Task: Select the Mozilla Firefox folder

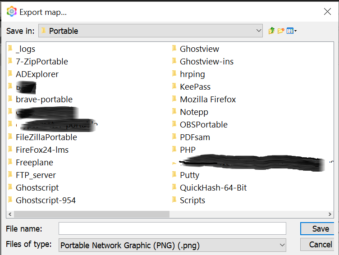Action: [208, 100]
